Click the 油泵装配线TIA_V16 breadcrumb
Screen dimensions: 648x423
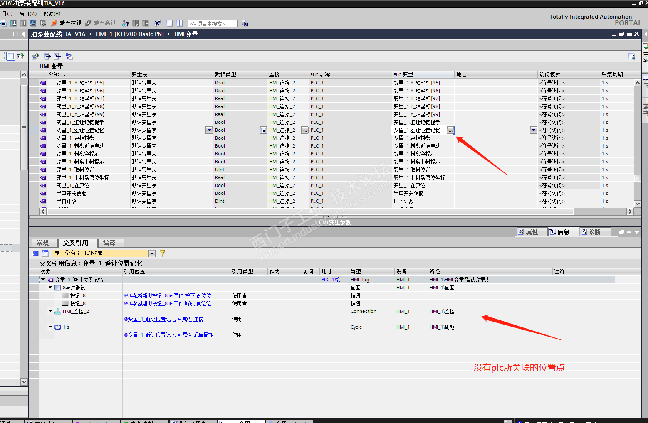tap(58, 34)
